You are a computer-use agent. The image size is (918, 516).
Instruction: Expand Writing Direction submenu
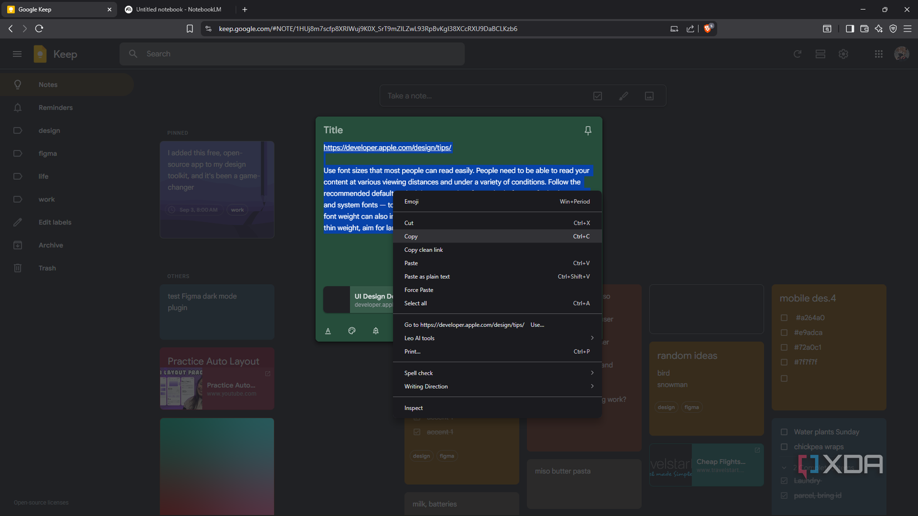coord(497,386)
